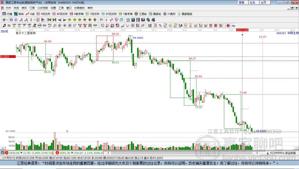The width and height of the screenshot is (299, 169).
Task: Open the 窗口 menu
Action: coord(69,8)
